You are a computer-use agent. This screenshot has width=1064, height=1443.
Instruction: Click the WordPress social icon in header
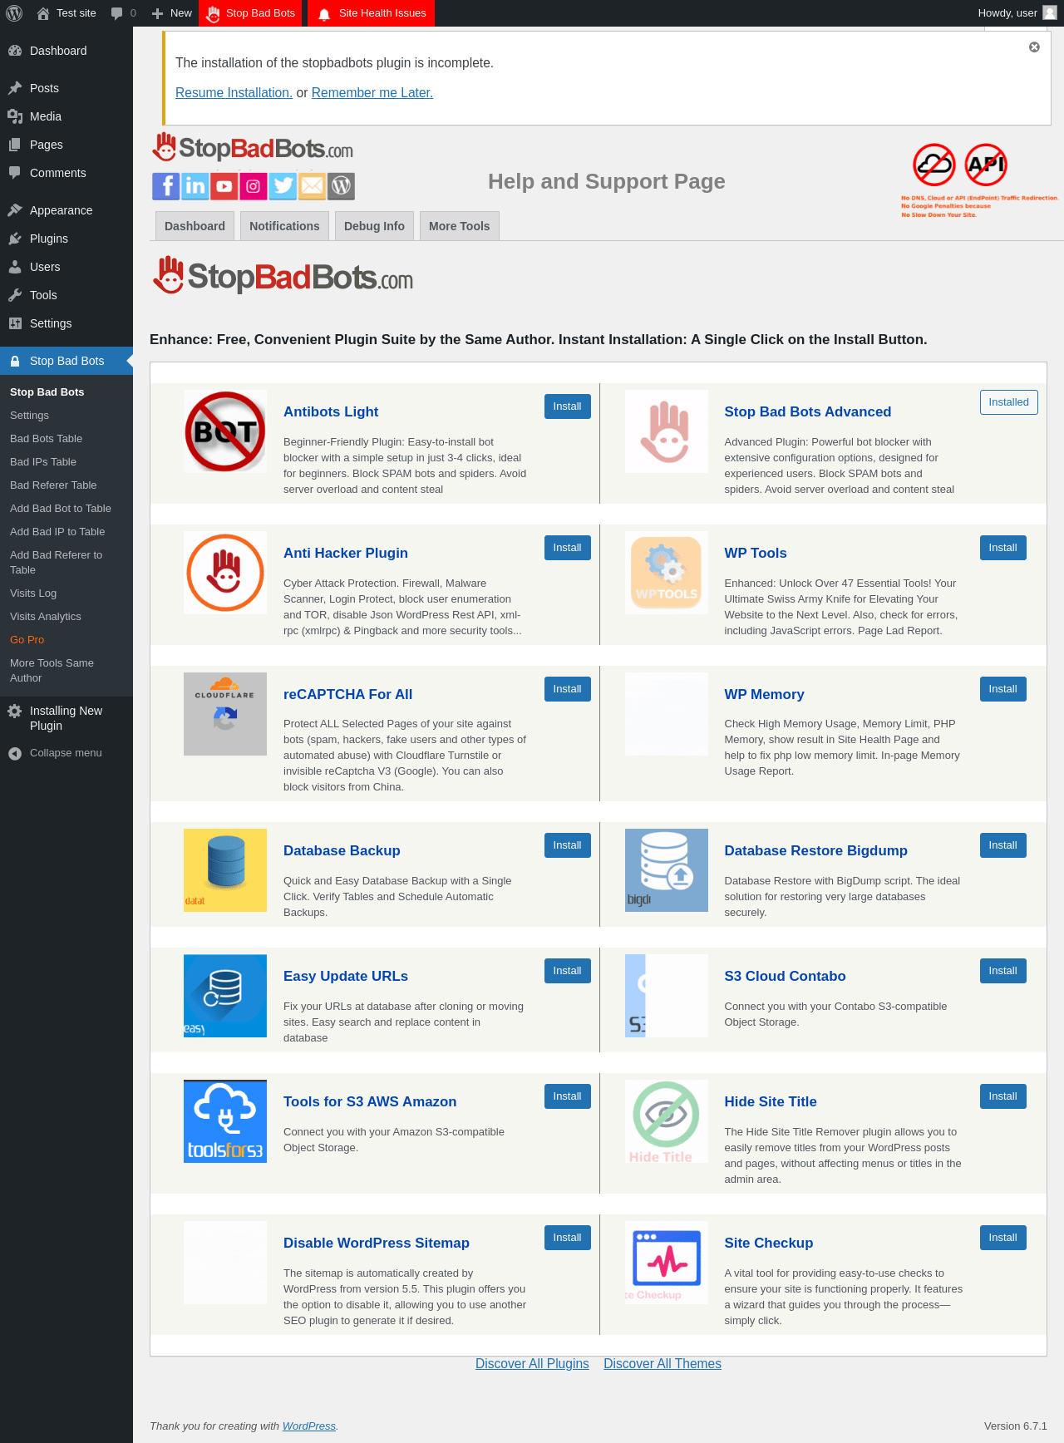coord(341,186)
